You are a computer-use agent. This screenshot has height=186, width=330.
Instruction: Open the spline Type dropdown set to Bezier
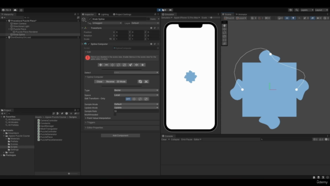136,90
